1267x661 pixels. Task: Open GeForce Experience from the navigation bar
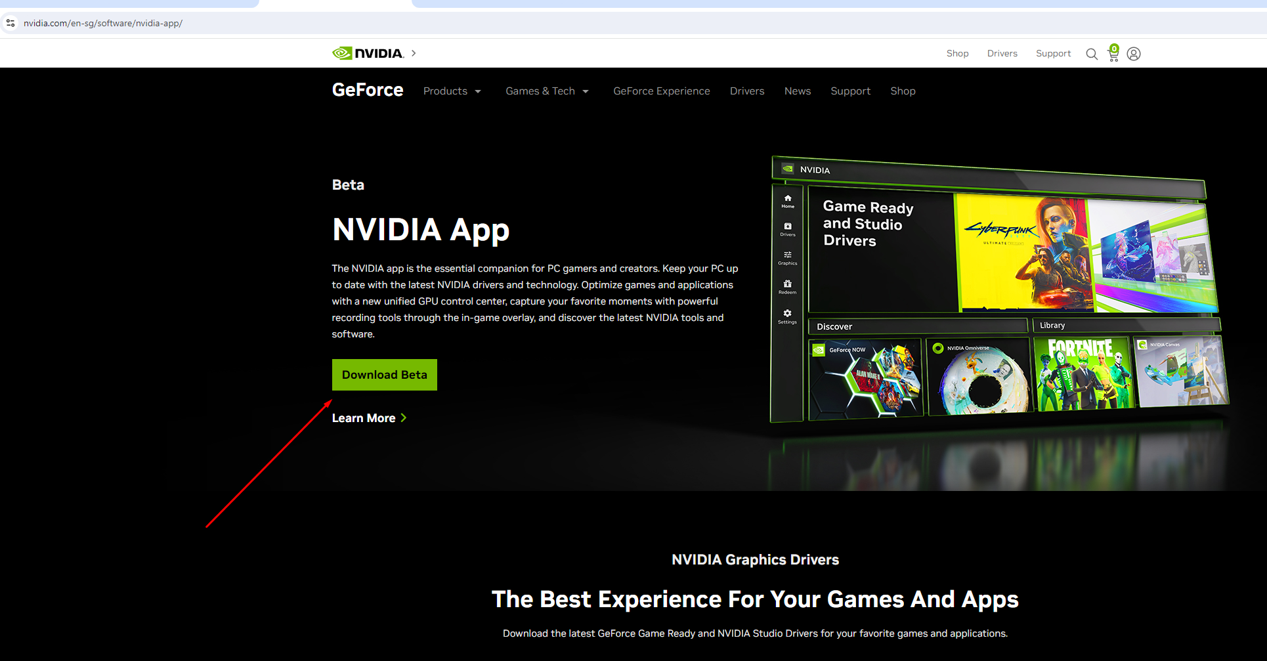click(661, 91)
